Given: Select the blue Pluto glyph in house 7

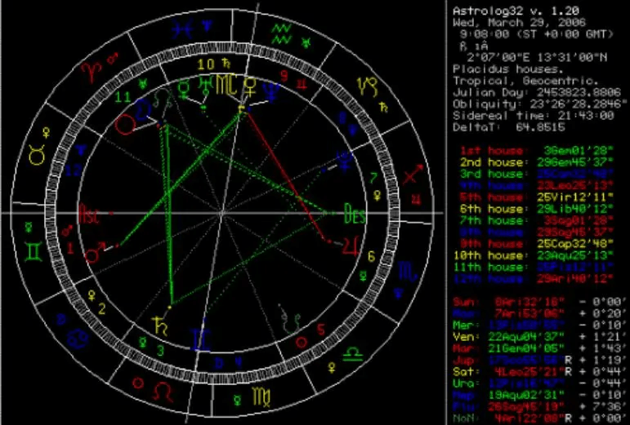Looking at the screenshot, I should coord(345,162).
